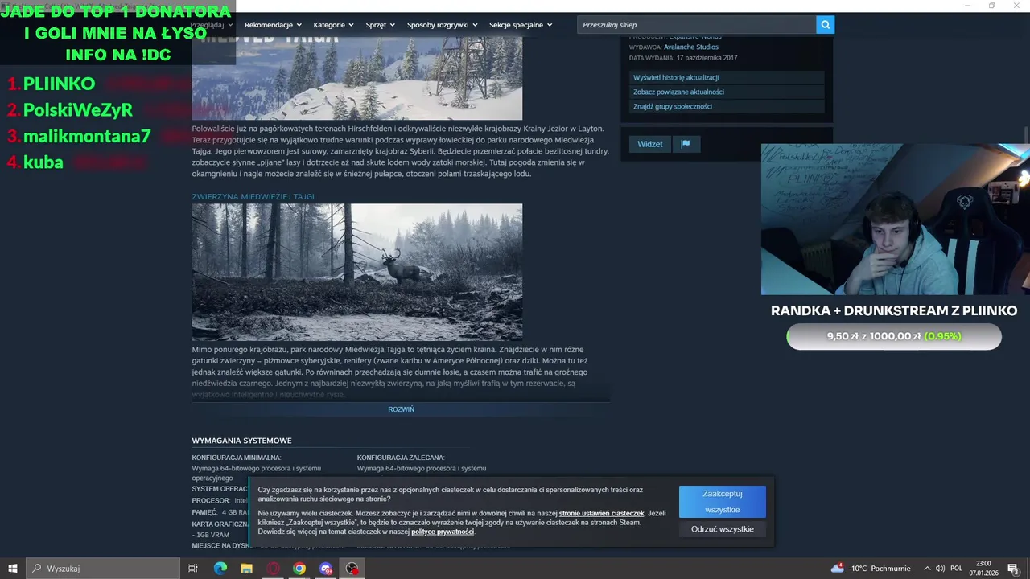Open the stronie ustawień ciasteczek link

(x=601, y=513)
